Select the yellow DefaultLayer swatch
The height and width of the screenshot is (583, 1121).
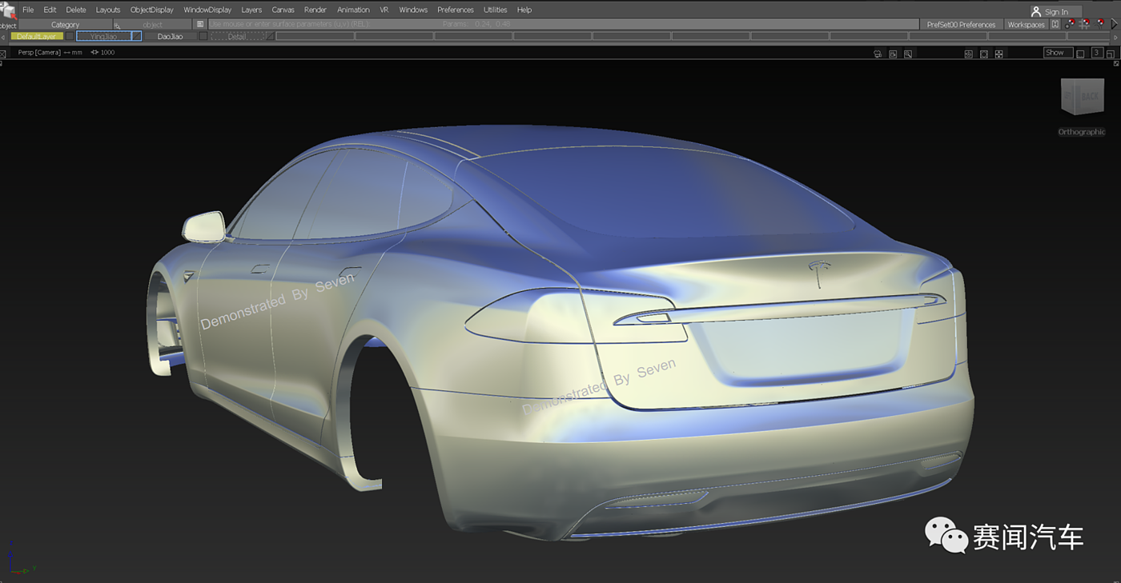point(37,36)
